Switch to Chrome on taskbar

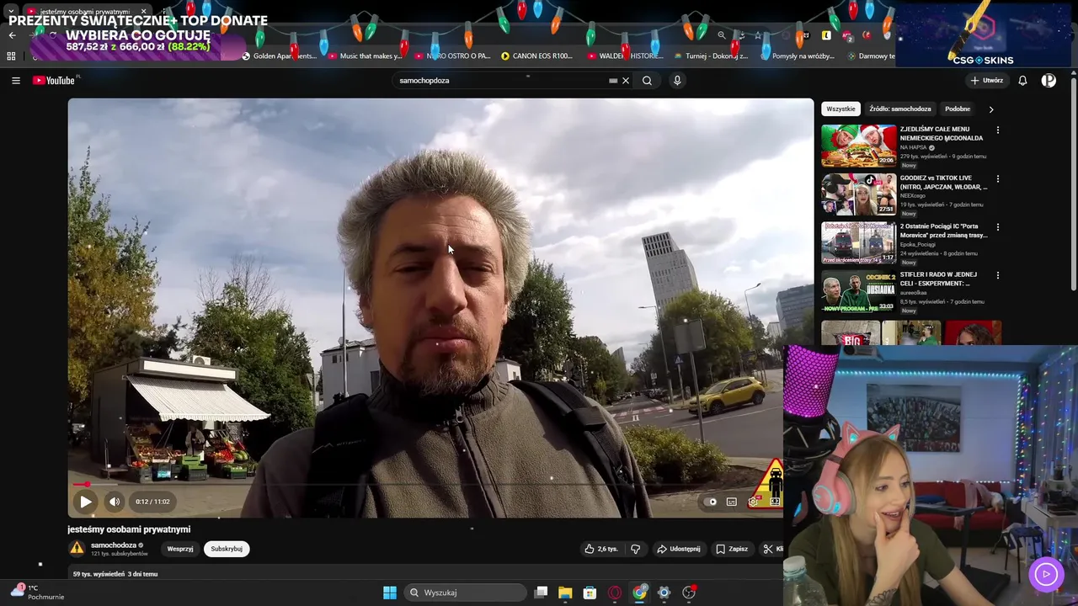pyautogui.click(x=639, y=593)
